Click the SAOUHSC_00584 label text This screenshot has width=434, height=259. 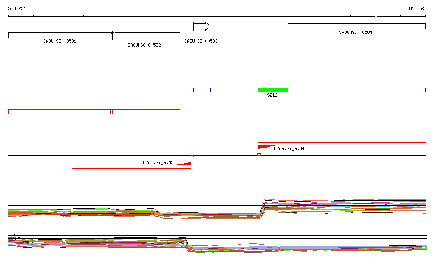[x=356, y=32]
